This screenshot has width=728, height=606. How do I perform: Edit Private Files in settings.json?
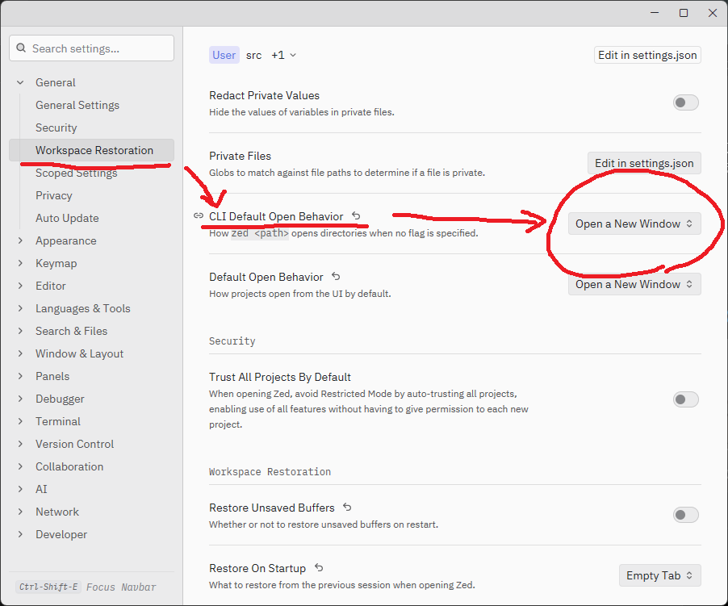pos(644,163)
